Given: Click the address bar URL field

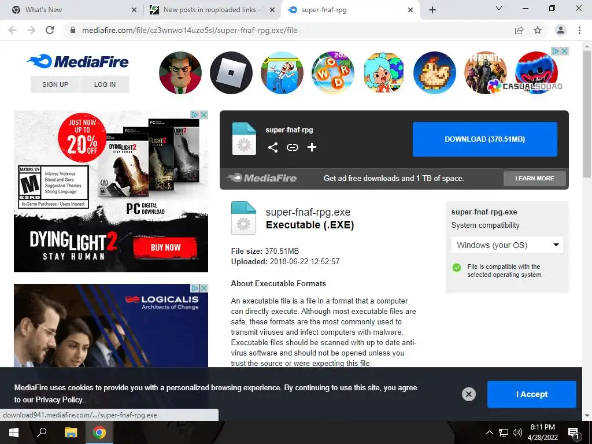Looking at the screenshot, I should (287, 30).
